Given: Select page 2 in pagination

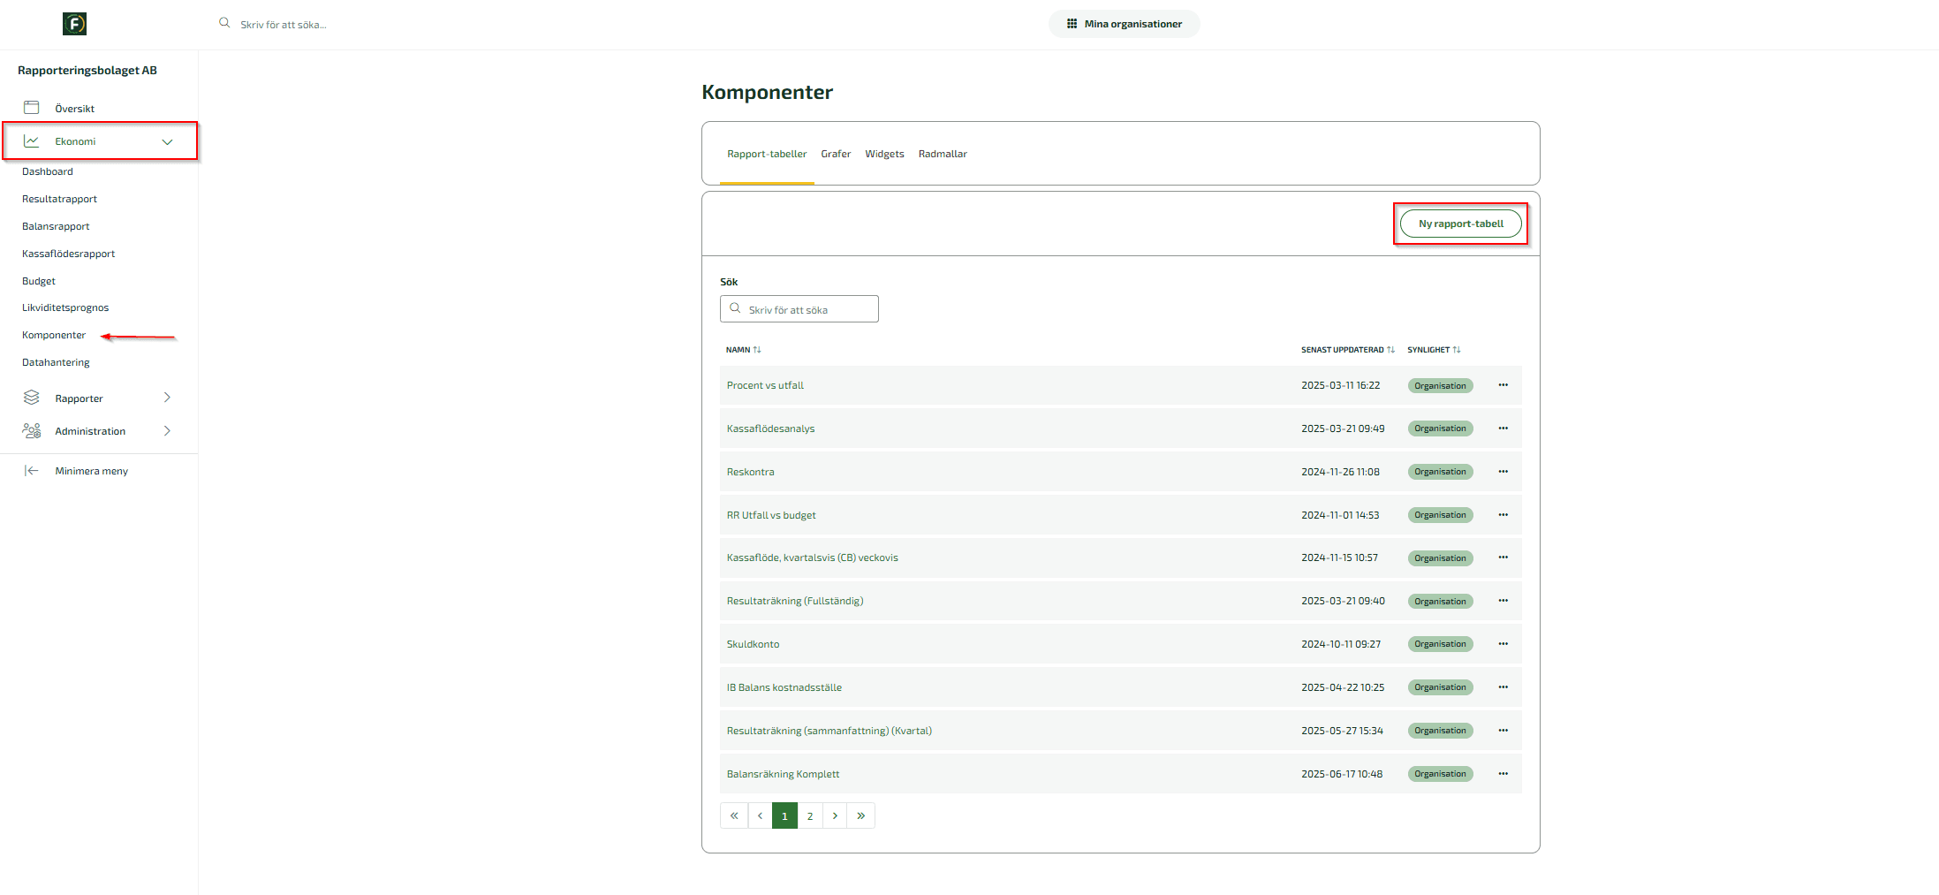Looking at the screenshot, I should (x=810, y=815).
